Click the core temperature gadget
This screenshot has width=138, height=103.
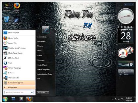tap(126, 73)
